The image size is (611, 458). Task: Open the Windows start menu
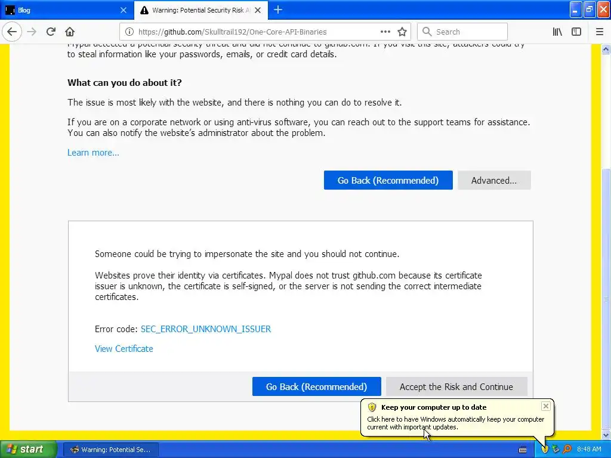click(29, 450)
